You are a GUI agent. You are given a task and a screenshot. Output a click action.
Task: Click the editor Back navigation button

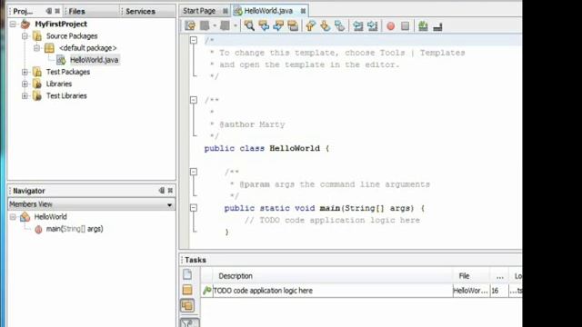205,25
